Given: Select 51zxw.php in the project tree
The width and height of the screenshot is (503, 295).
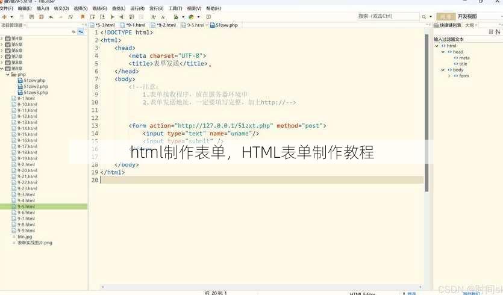Looking at the screenshot, I should click(x=32, y=81).
